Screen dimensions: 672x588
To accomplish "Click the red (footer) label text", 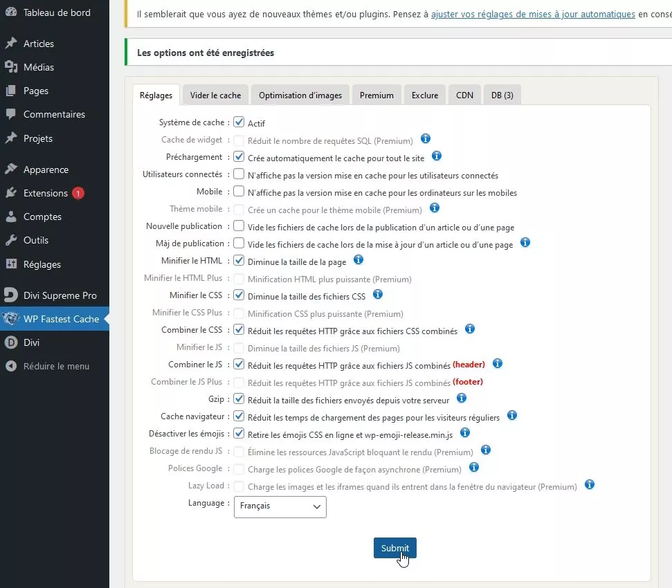I will (x=468, y=382).
